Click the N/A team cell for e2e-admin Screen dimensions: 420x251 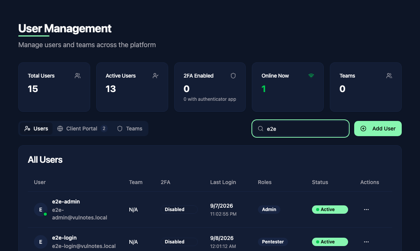click(134, 210)
